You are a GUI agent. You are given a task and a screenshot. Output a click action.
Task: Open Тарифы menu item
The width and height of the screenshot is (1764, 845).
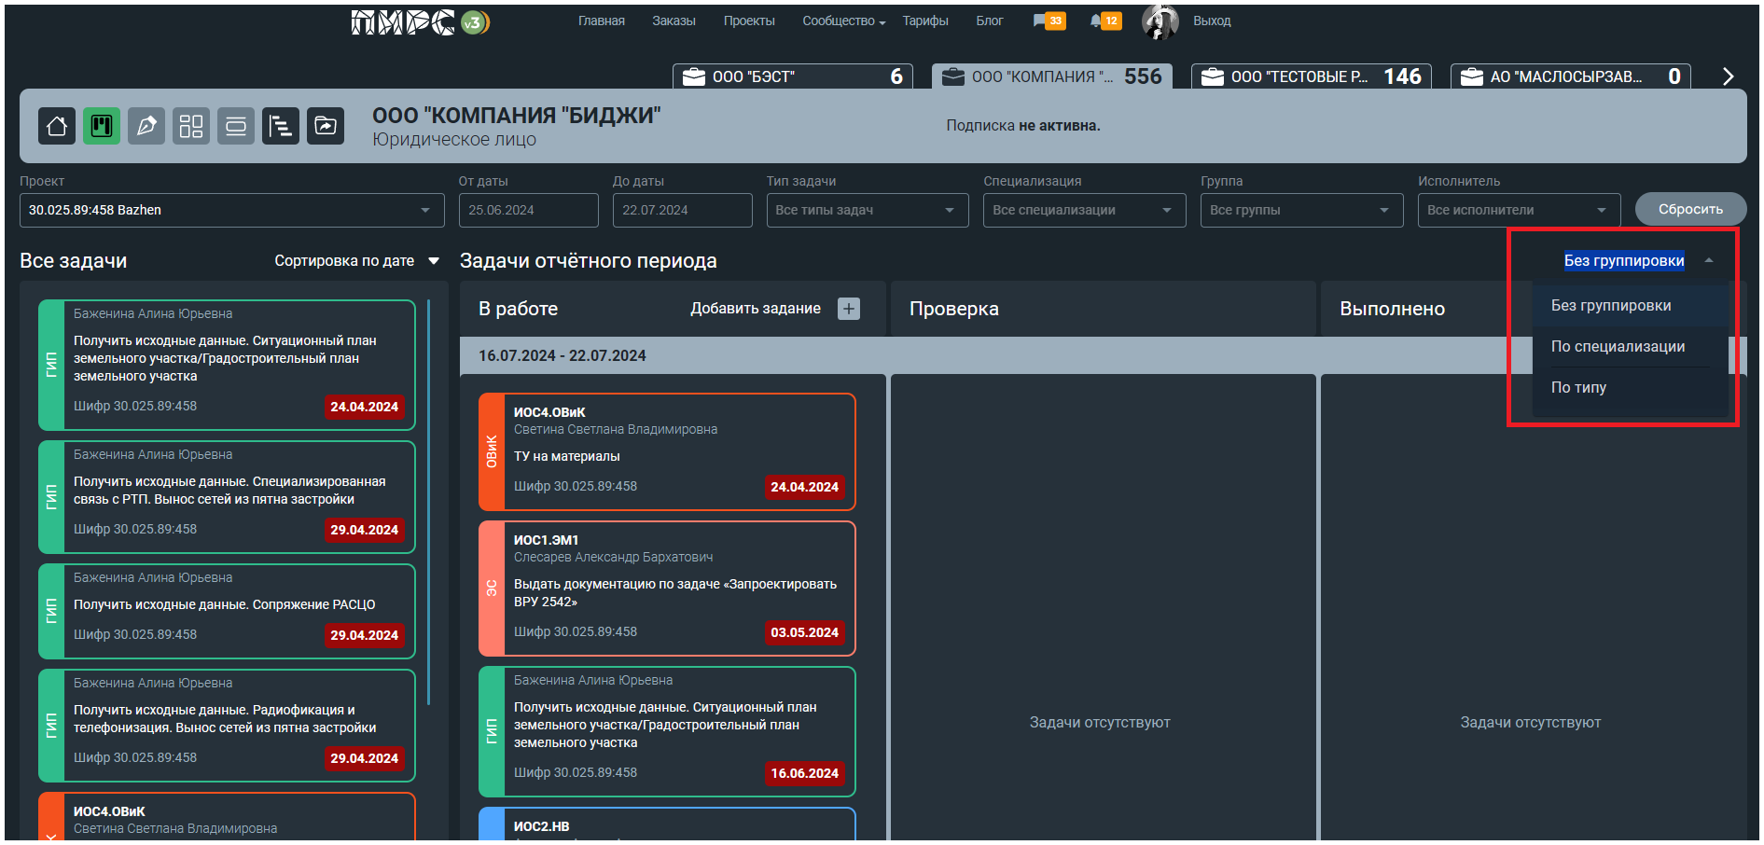click(x=925, y=21)
